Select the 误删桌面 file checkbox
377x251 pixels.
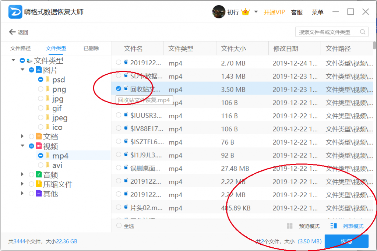point(119,167)
